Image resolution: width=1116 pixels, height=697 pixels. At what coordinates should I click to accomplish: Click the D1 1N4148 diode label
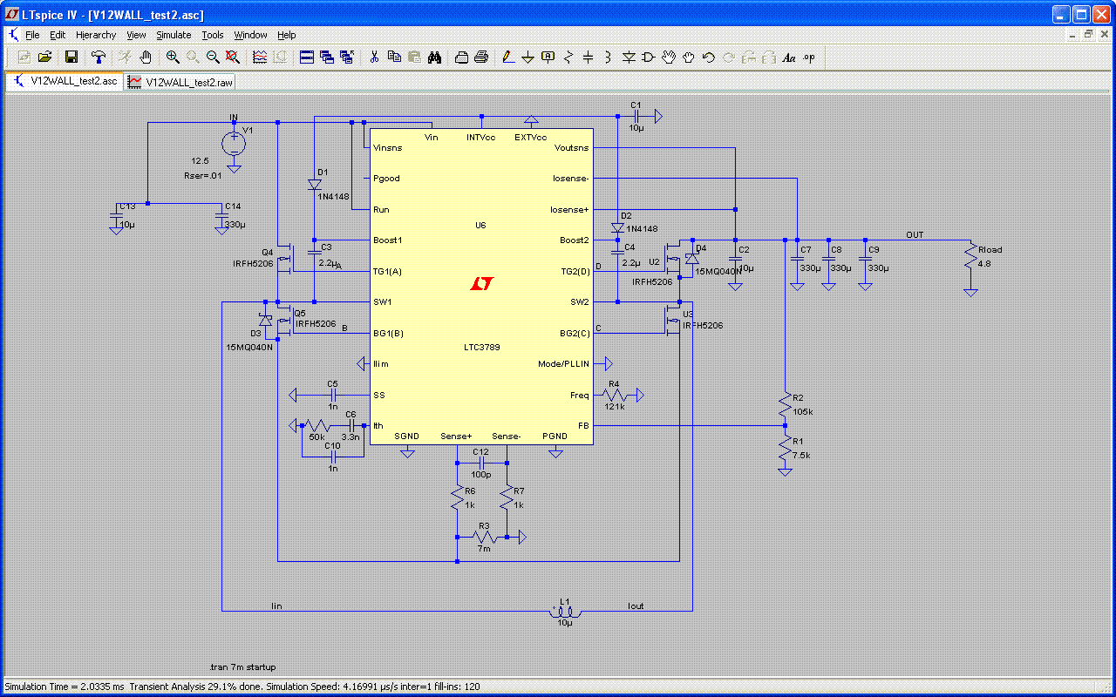coord(333,197)
